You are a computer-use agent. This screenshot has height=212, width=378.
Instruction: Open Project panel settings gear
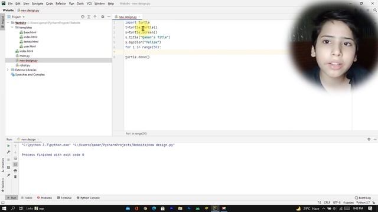click(103, 17)
